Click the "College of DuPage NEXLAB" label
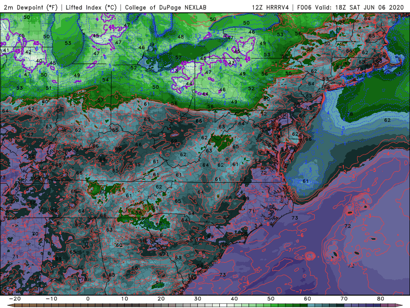This screenshot has width=410, height=308. (x=166, y=7)
